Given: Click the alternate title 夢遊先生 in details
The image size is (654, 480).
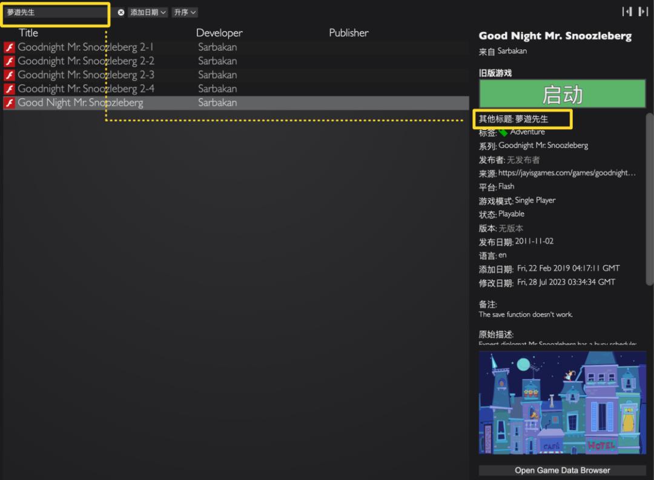Looking at the screenshot, I should [532, 119].
